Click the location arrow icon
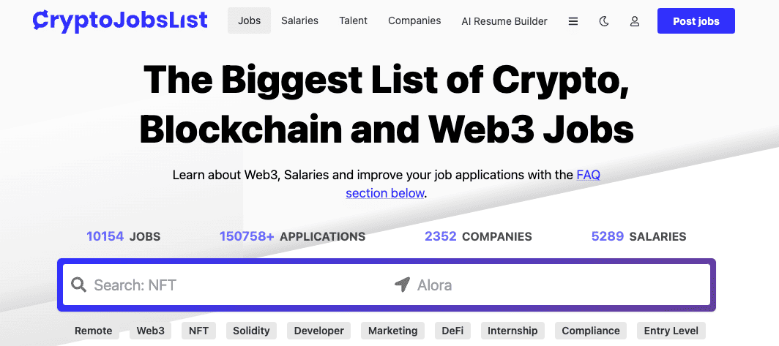Screen dimensions: 779x346 (402, 285)
